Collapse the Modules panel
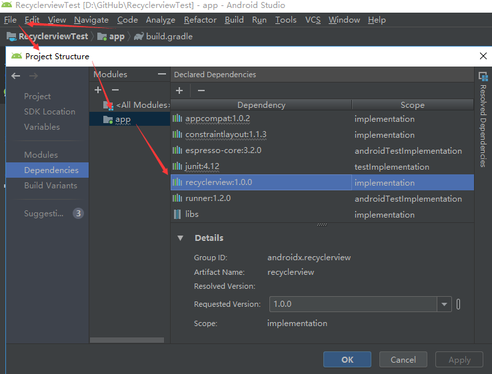The height and width of the screenshot is (374, 492). coord(162,74)
